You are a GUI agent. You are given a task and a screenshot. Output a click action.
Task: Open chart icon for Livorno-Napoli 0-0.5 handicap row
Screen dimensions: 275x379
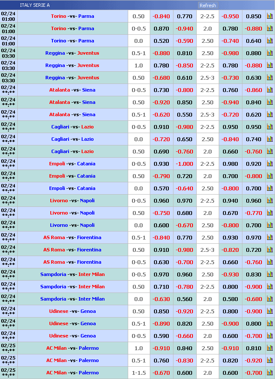269,201
